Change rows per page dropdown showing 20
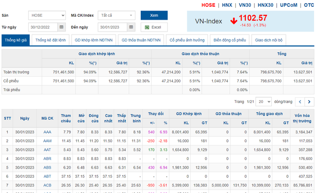The width and height of the screenshot is (317, 193). (x=263, y=102)
